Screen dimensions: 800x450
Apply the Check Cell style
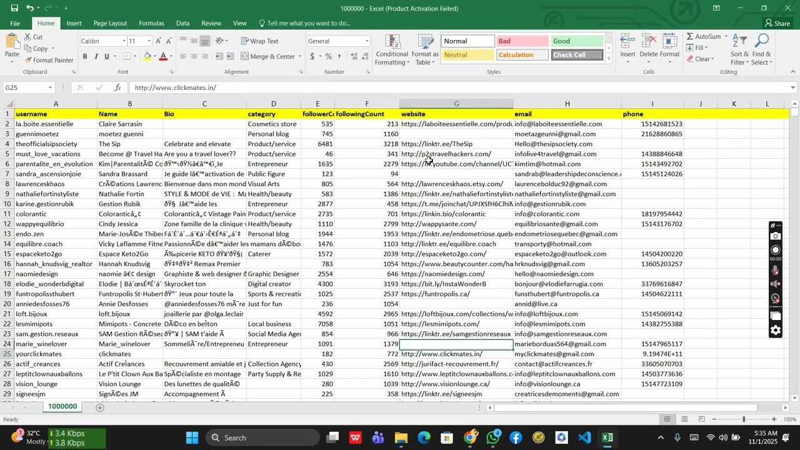click(x=576, y=55)
